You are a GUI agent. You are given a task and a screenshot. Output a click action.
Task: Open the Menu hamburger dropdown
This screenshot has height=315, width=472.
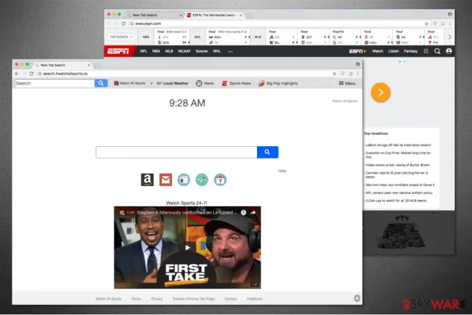[x=347, y=84]
